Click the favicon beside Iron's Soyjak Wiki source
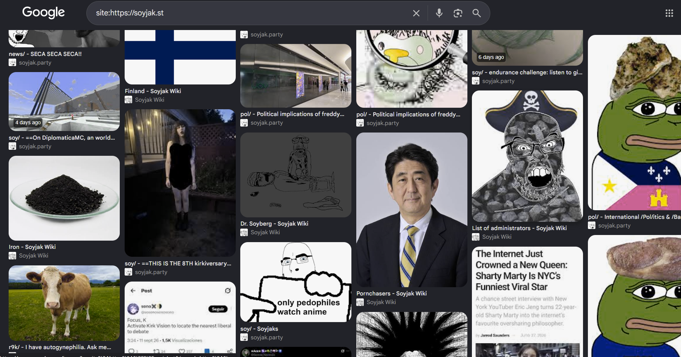Image resolution: width=681 pixels, height=357 pixels. [12, 256]
